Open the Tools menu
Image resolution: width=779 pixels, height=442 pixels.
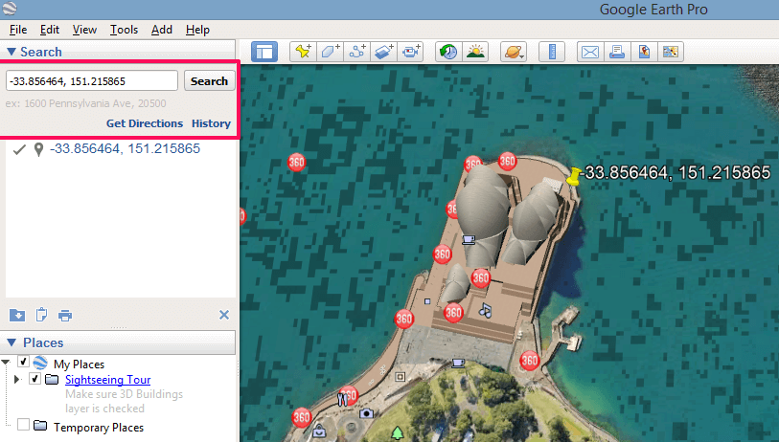(x=124, y=30)
